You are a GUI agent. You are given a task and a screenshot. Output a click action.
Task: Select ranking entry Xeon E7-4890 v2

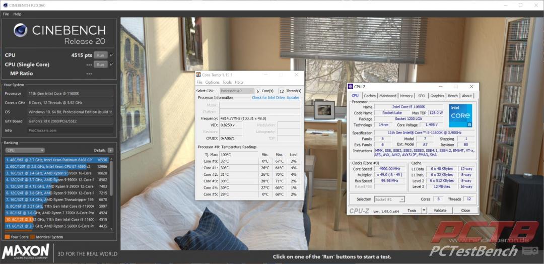pos(57,167)
